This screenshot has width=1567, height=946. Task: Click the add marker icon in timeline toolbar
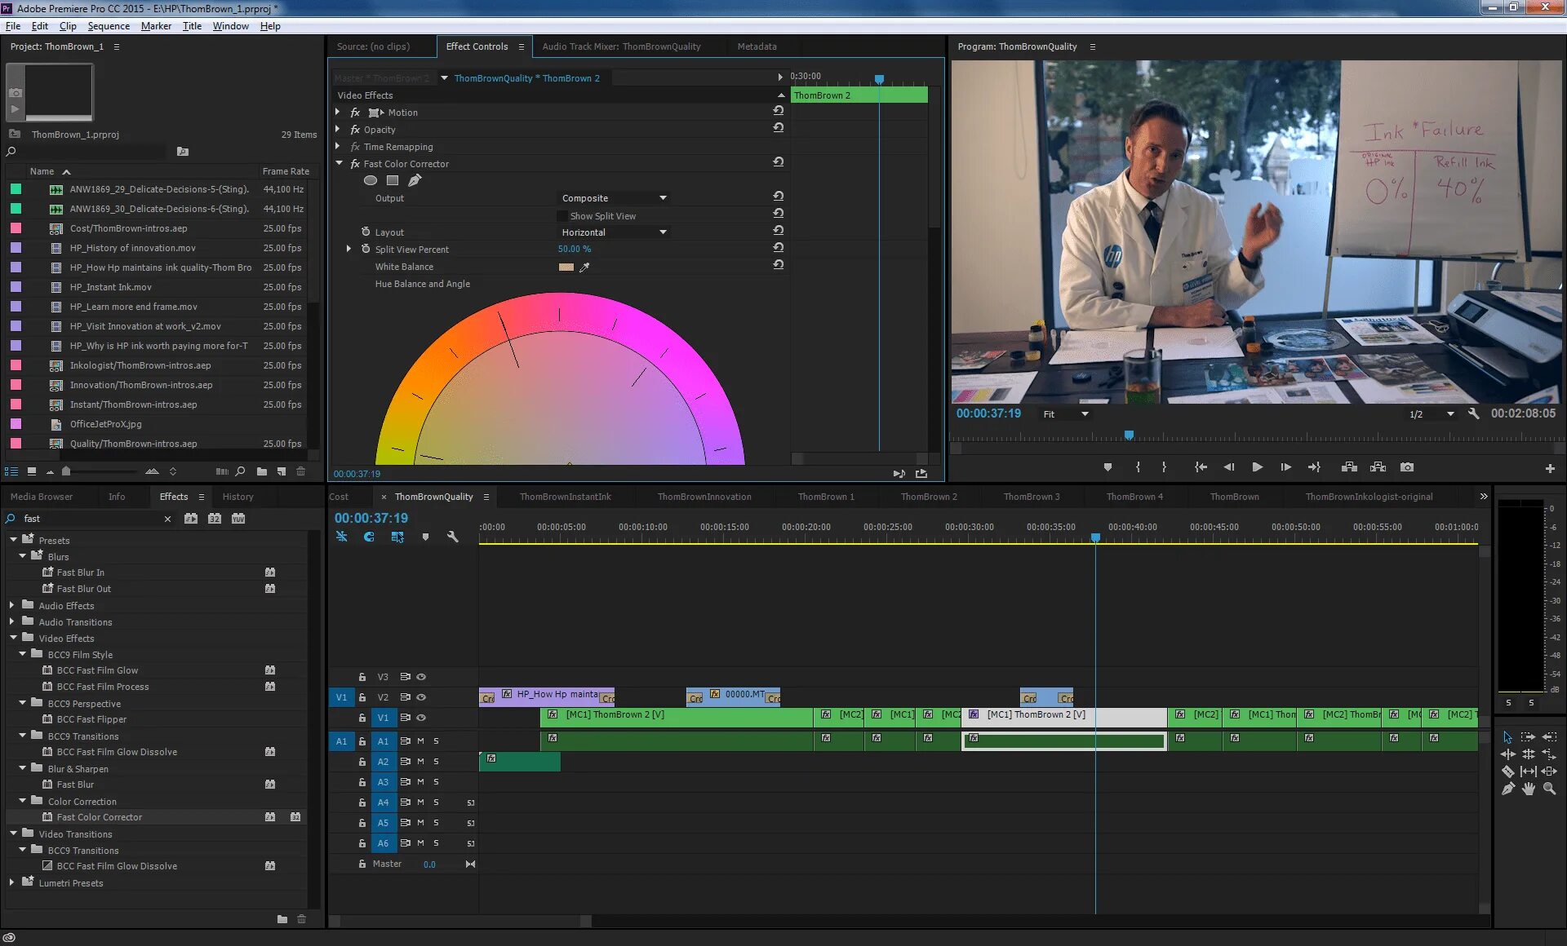coord(427,537)
